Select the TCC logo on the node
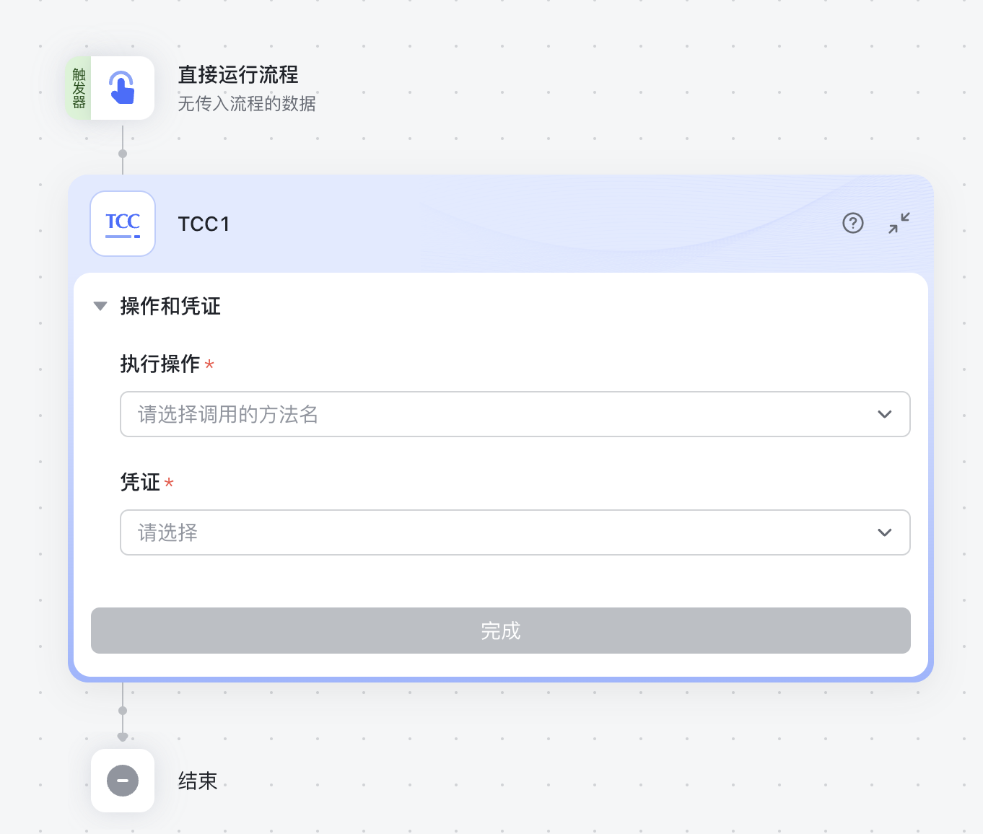The image size is (983, 834). [x=122, y=224]
